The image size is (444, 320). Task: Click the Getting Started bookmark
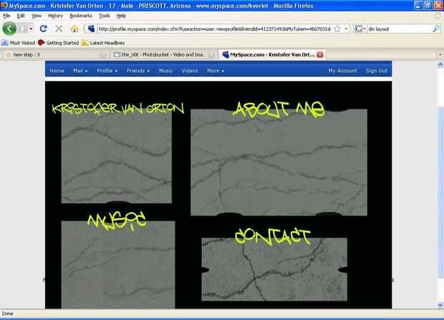pyautogui.click(x=58, y=43)
